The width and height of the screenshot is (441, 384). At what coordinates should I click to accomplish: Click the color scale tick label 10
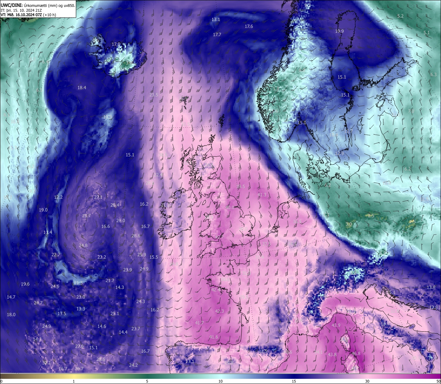pyautogui.click(x=220, y=381)
